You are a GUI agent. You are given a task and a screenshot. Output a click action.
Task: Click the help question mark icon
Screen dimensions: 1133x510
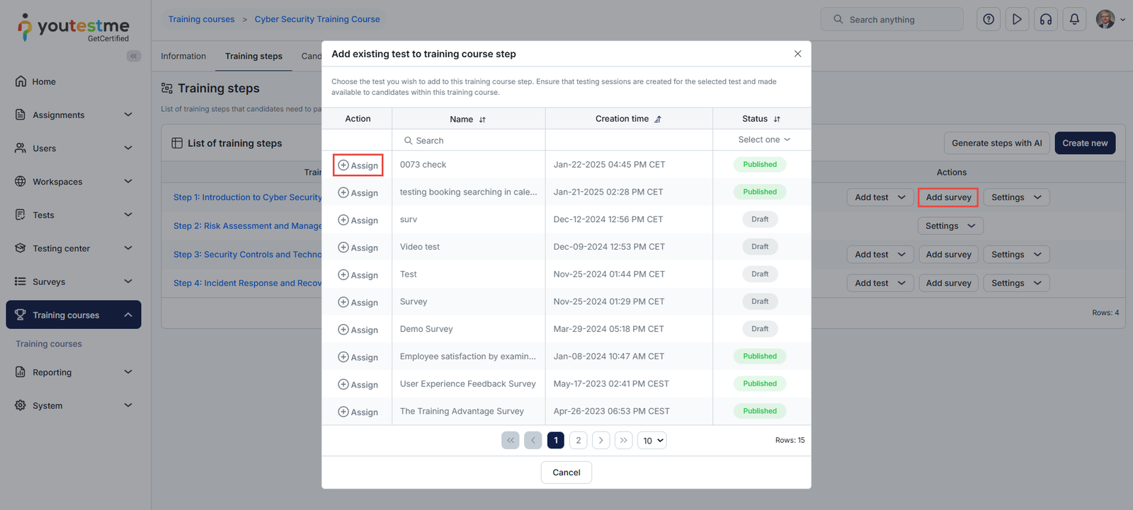(x=989, y=20)
